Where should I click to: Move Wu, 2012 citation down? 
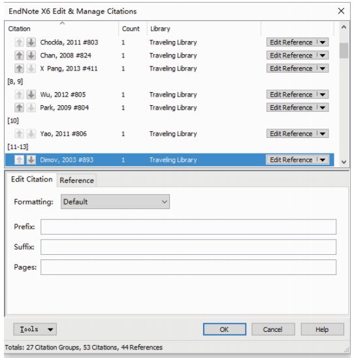pyautogui.click(x=31, y=94)
